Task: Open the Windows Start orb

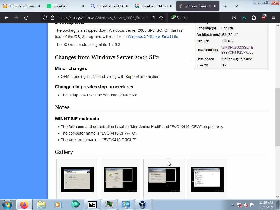Action: pyautogui.click(x=7, y=205)
